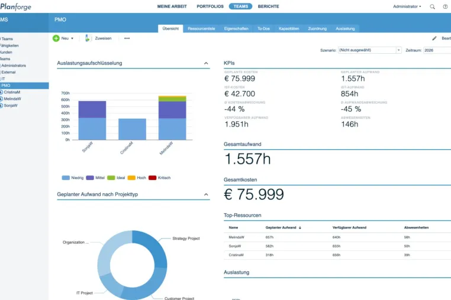Select PMO team in sidebar
Screen dimensions: 451x300
tap(24, 86)
